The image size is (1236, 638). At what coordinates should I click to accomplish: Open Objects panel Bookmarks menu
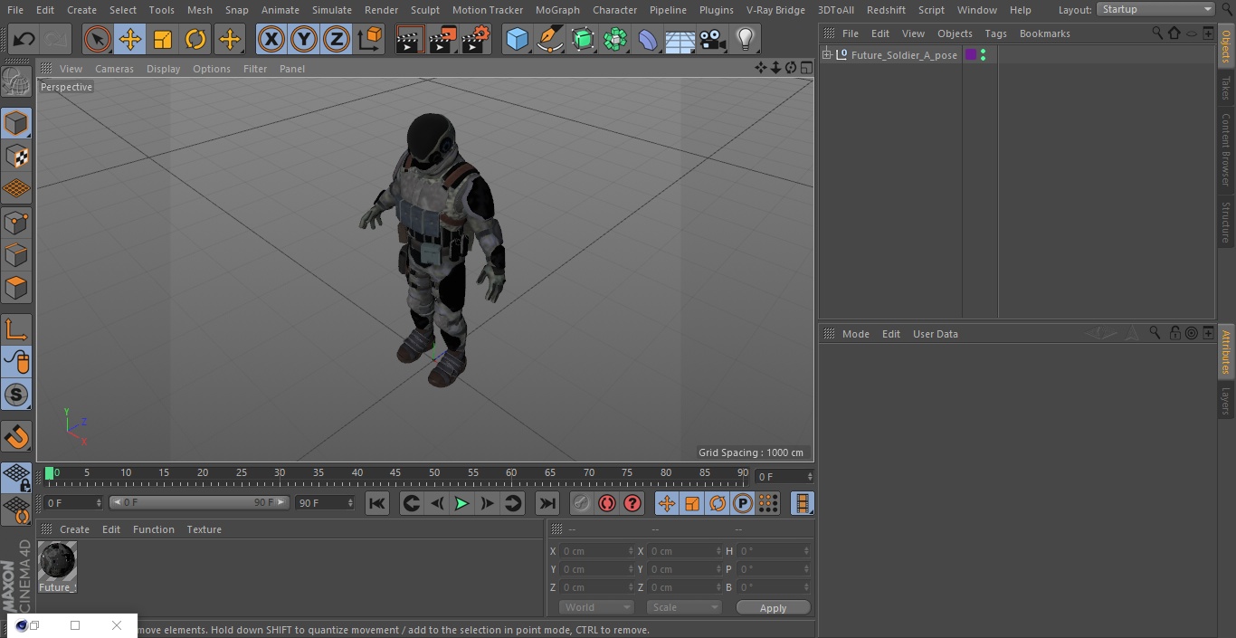click(x=1044, y=33)
